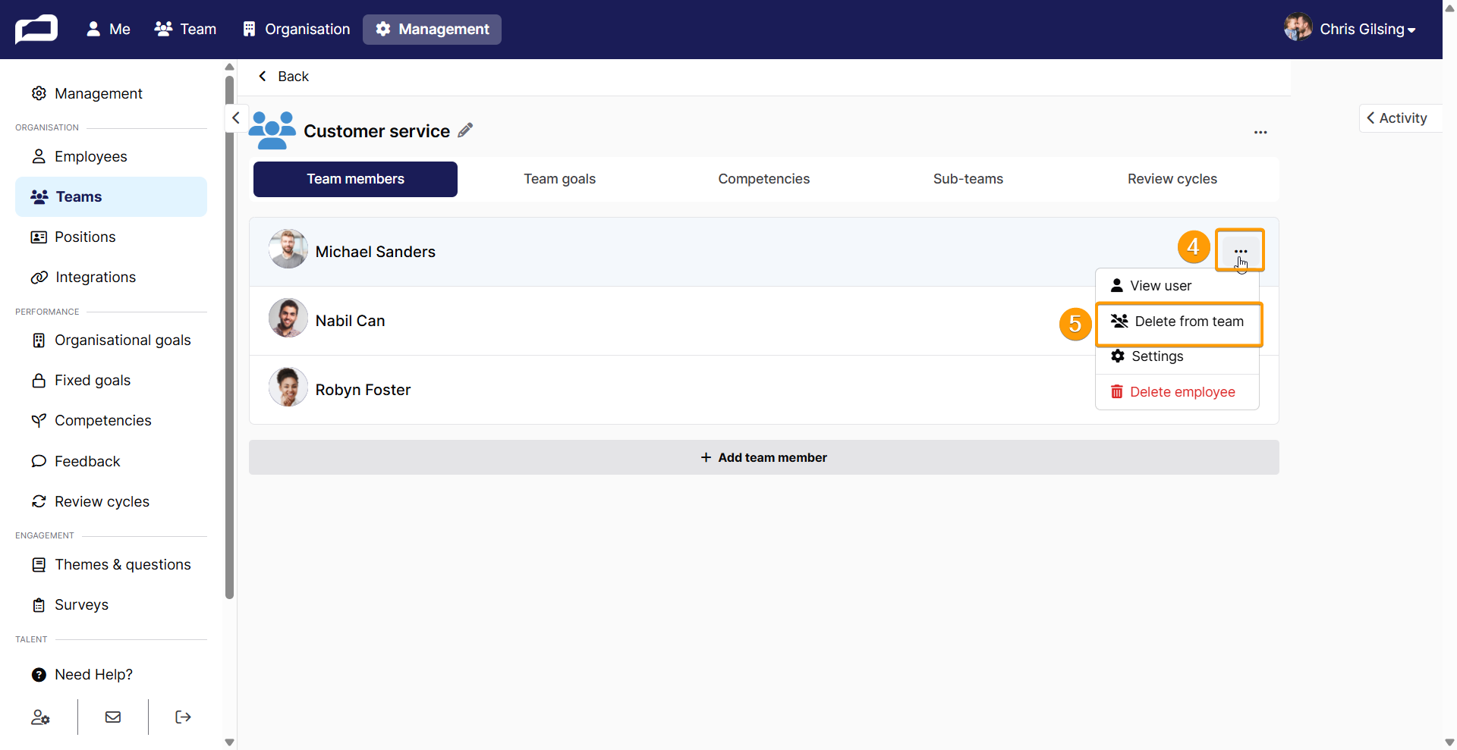The width and height of the screenshot is (1457, 750).
Task: Click Add team member button
Action: tap(763, 457)
